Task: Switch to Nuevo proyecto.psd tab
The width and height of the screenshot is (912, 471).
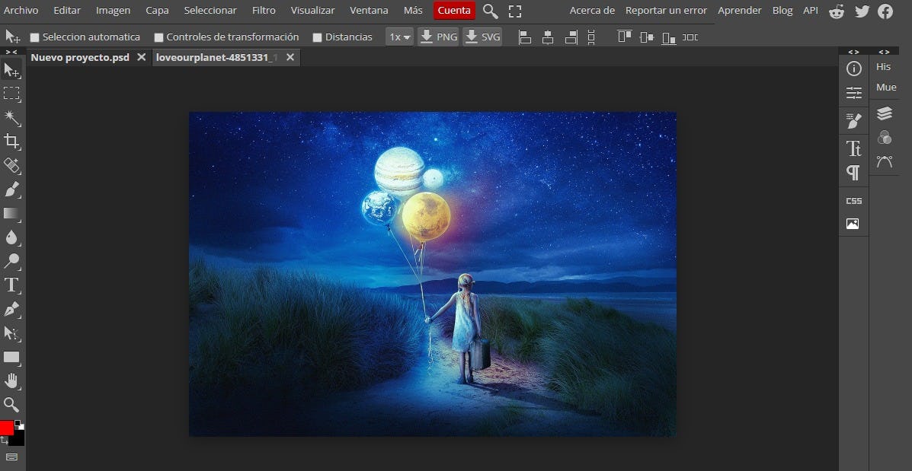Action: coord(80,57)
